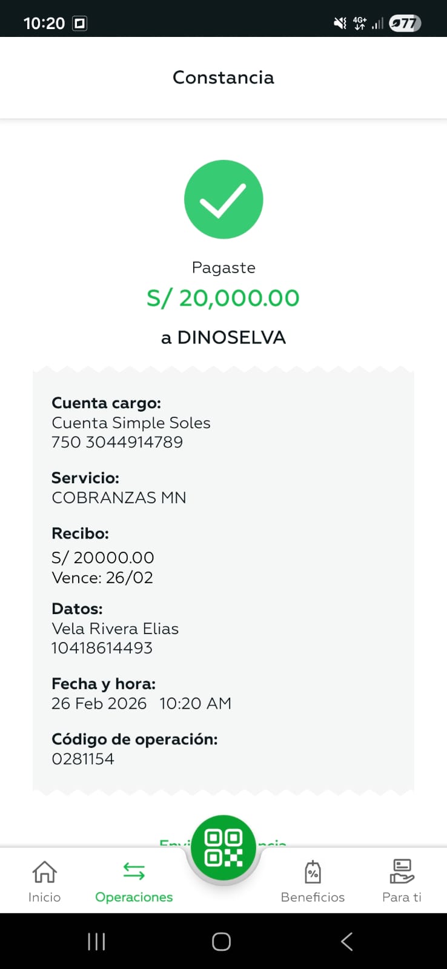Tap the account number 750 3044914789
447x969 pixels.
(x=118, y=442)
